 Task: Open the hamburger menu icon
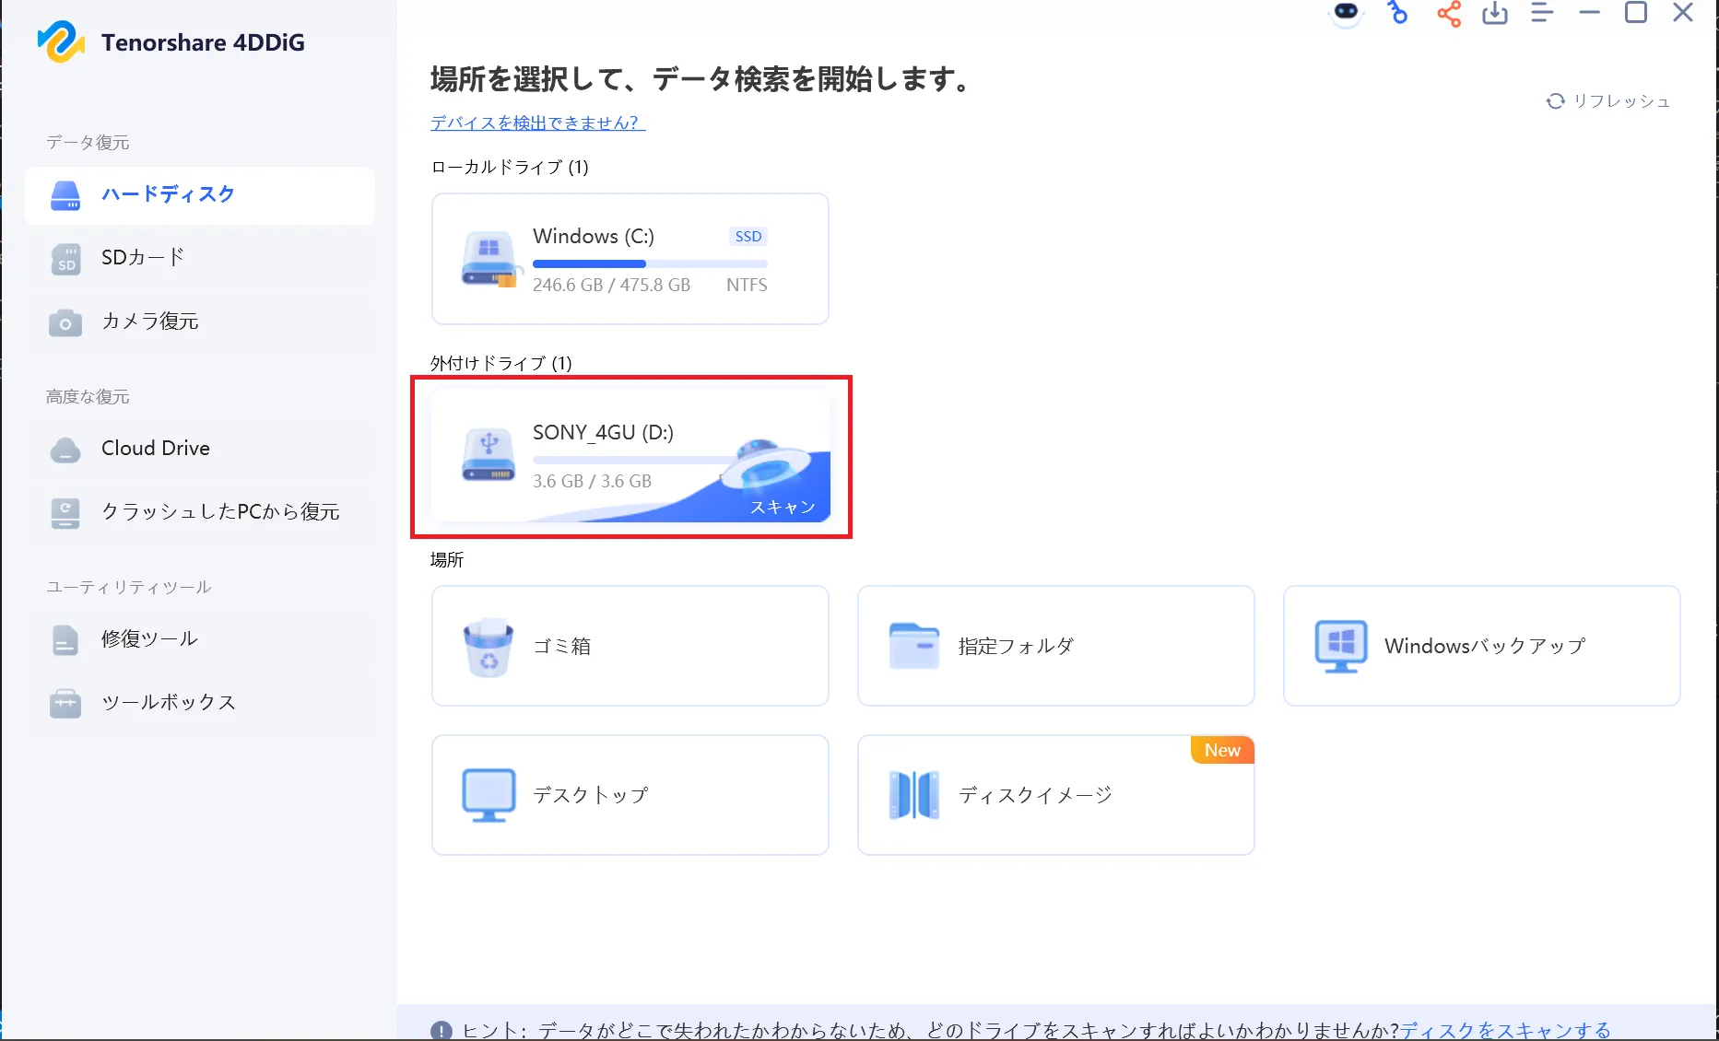pyautogui.click(x=1541, y=13)
